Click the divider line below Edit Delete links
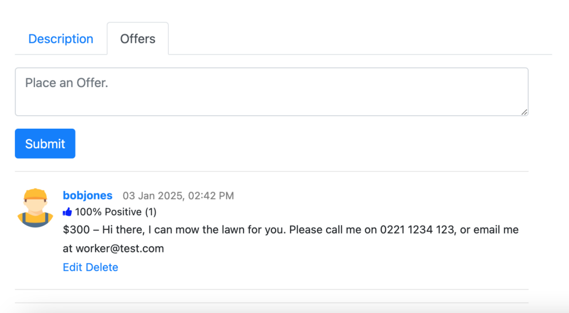 pyautogui.click(x=271, y=290)
